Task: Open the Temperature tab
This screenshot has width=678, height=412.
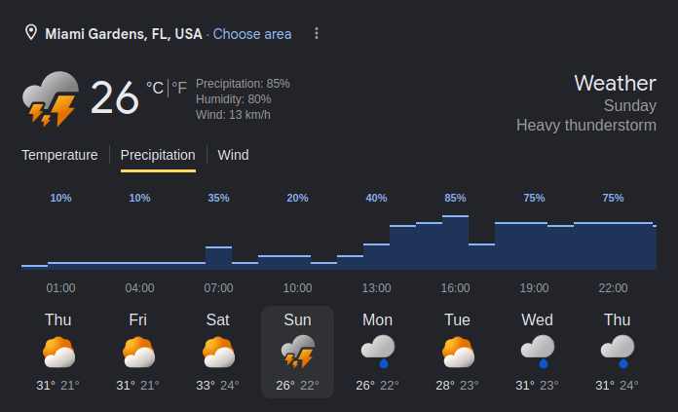Action: 59,155
